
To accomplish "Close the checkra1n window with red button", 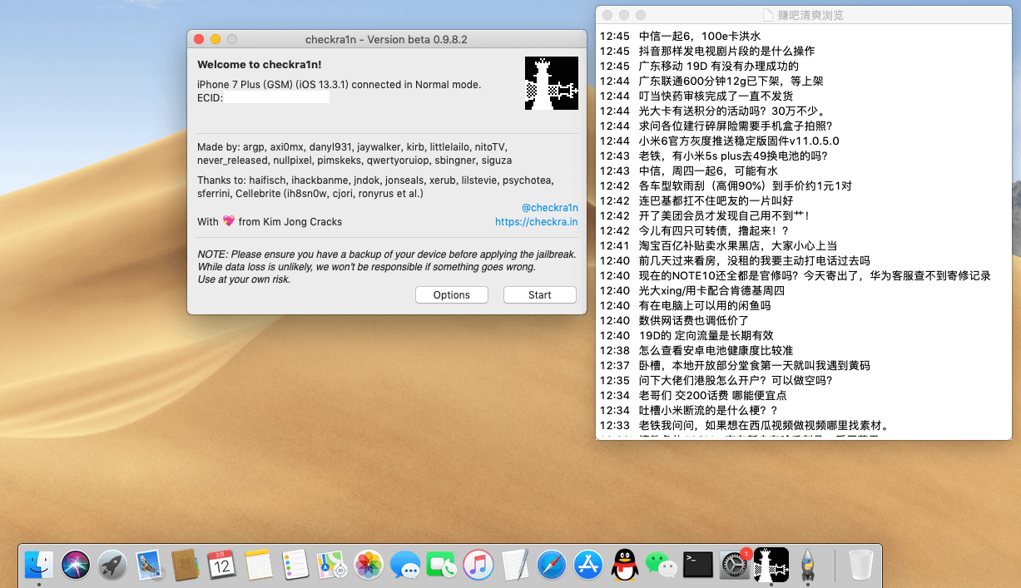I will click(199, 39).
